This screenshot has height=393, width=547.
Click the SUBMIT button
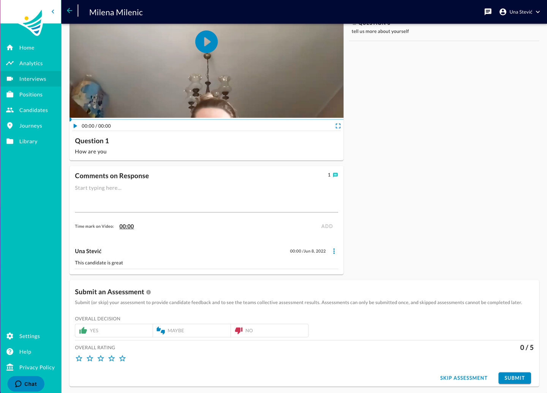pyautogui.click(x=515, y=378)
